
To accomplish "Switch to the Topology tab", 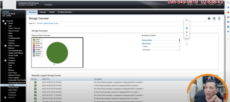I will 42,12.
